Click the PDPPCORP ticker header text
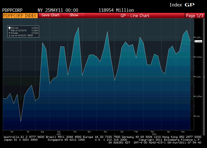This screenshot has height=148, width=207. point(12,10)
